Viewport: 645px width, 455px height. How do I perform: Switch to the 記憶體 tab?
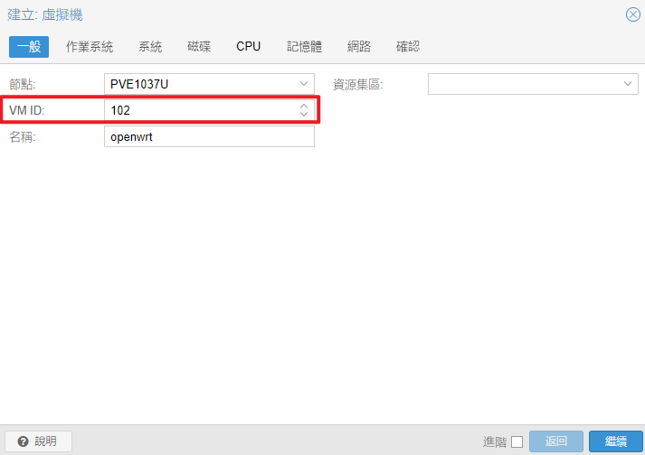304,46
